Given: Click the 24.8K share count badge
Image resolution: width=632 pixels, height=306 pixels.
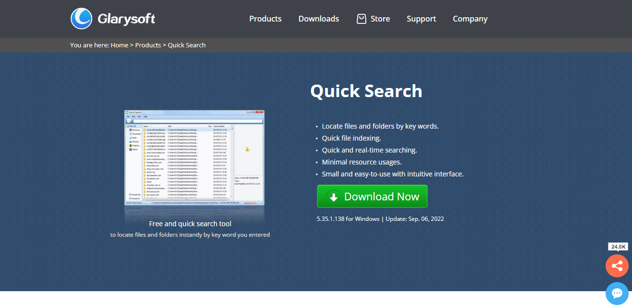Looking at the screenshot, I should pos(618,247).
